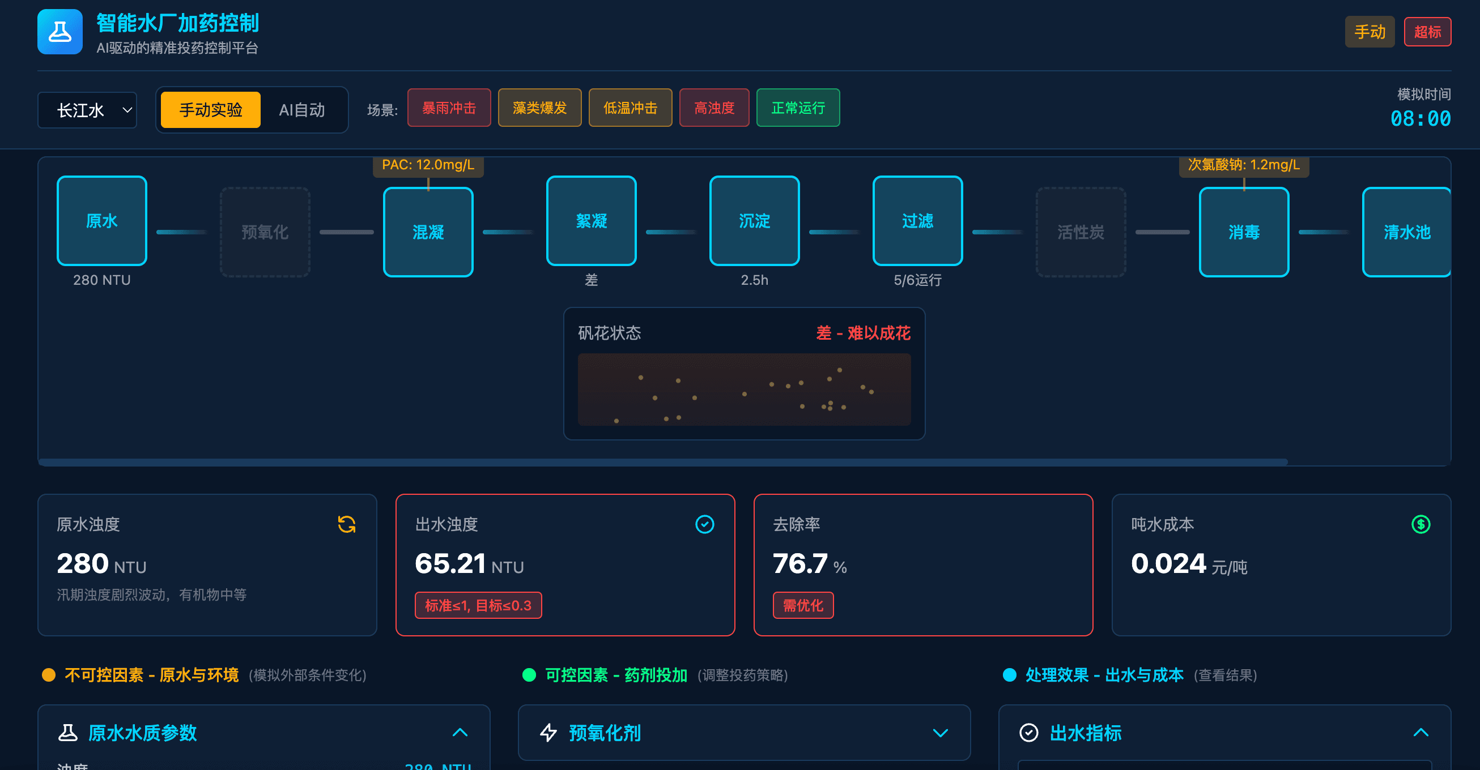1480x770 pixels.
Task: Select the 手动实验 tab
Action: [210, 110]
